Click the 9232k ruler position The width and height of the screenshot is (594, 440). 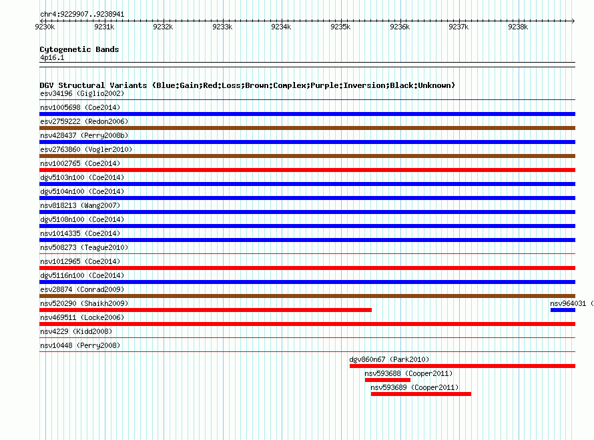point(163,27)
